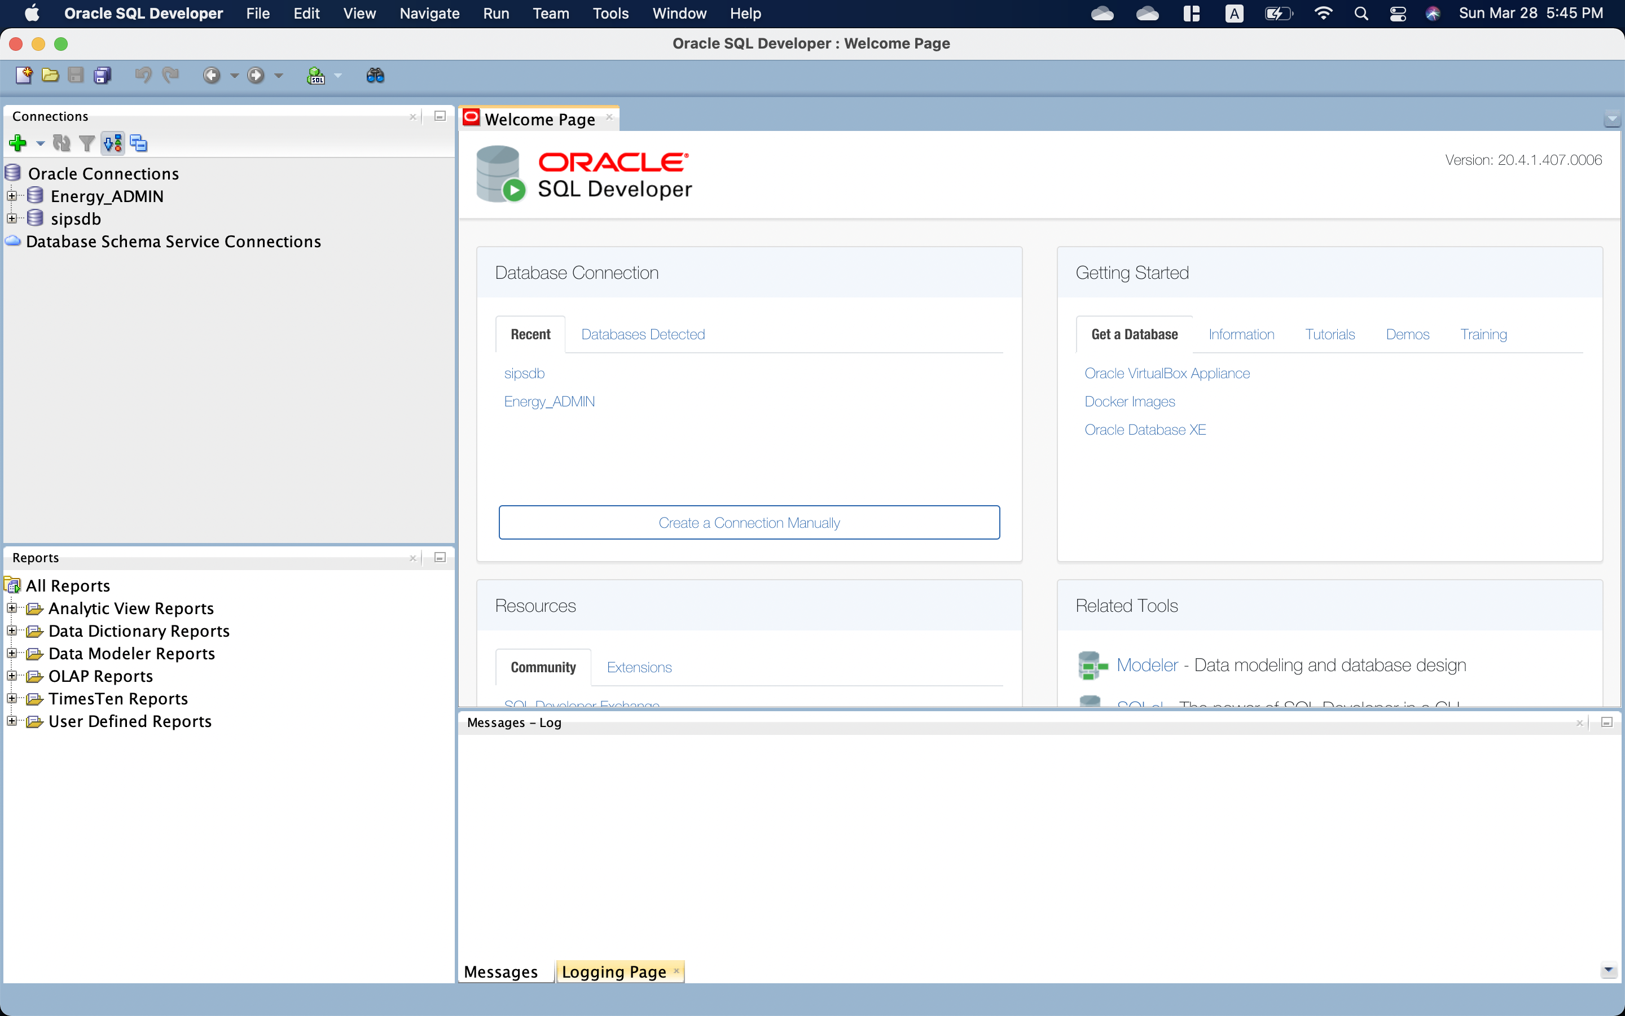
Task: Click the Modeler link in Related Tools
Action: click(1147, 665)
